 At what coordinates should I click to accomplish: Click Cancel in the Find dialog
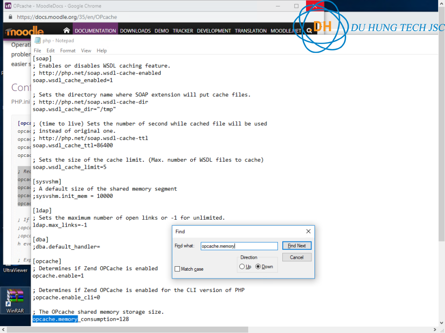point(297,257)
